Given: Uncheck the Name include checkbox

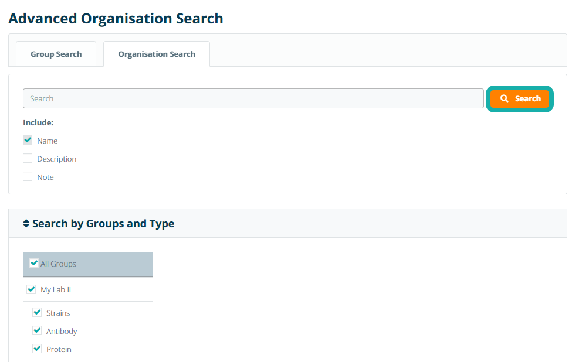Looking at the screenshot, I should tap(28, 141).
